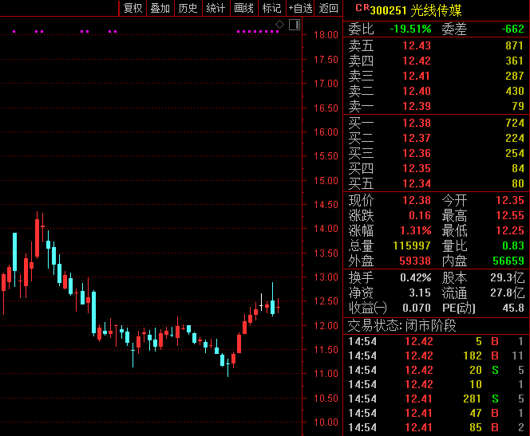Click the CR badge beside stock code
Screen dimensions: 530x436
click(x=361, y=9)
